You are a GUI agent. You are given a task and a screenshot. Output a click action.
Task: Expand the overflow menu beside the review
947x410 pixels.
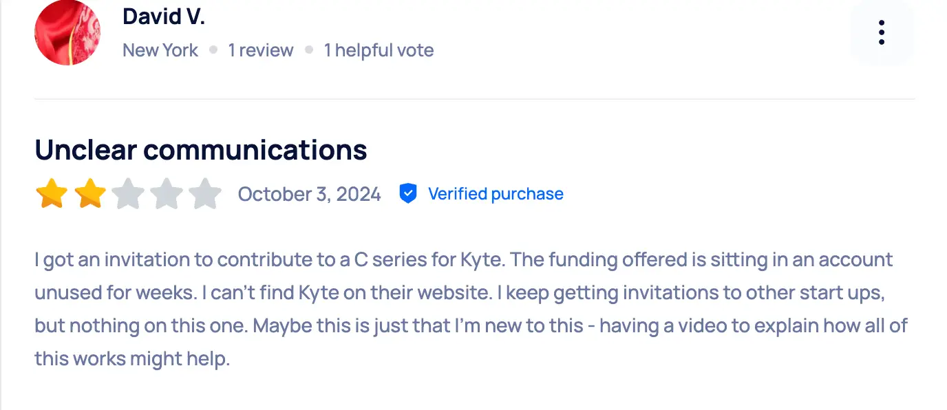(882, 32)
